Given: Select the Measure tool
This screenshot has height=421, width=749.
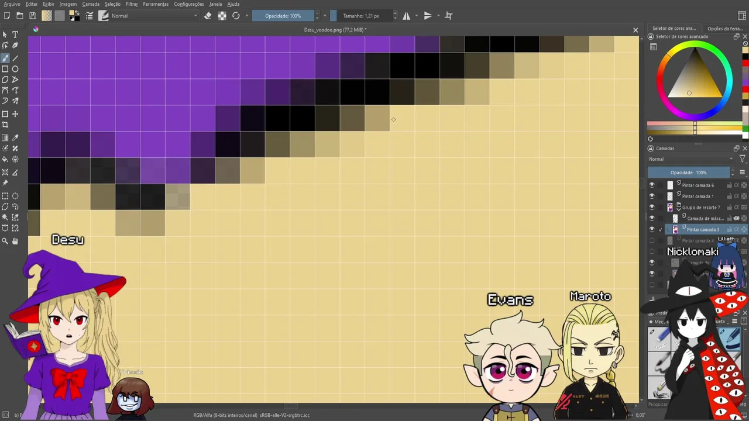Looking at the screenshot, I should [x=15, y=172].
